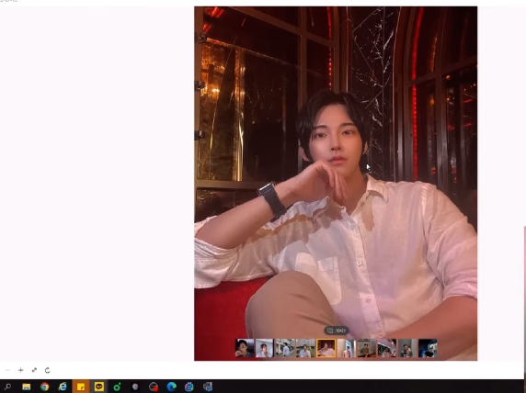Image resolution: width=526 pixels, height=393 pixels.
Task: Select the first thumbnail, a face close-up
Action: [x=245, y=348]
